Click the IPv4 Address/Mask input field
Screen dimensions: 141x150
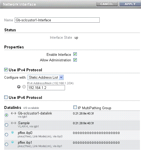pos(46,88)
